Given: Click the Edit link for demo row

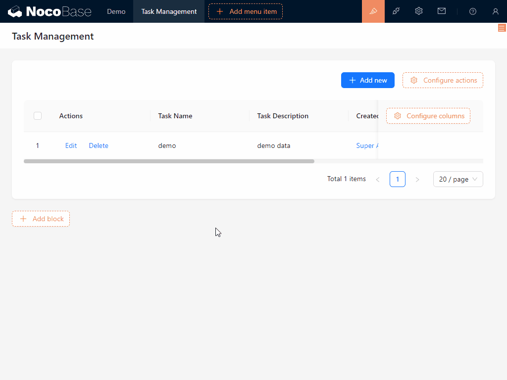Looking at the screenshot, I should tap(71, 145).
